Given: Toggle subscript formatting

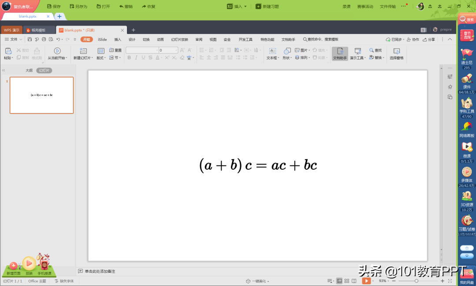Looking at the screenshot, I should [174, 57].
